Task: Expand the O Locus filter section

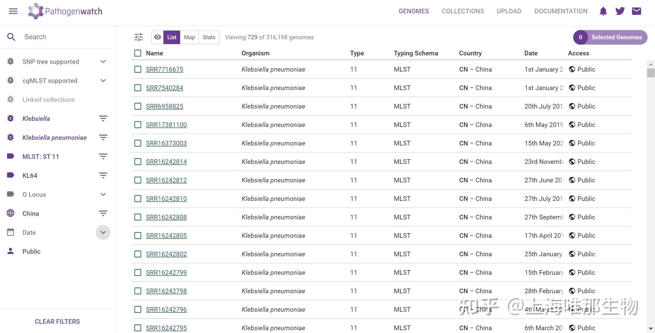Action: [x=103, y=194]
